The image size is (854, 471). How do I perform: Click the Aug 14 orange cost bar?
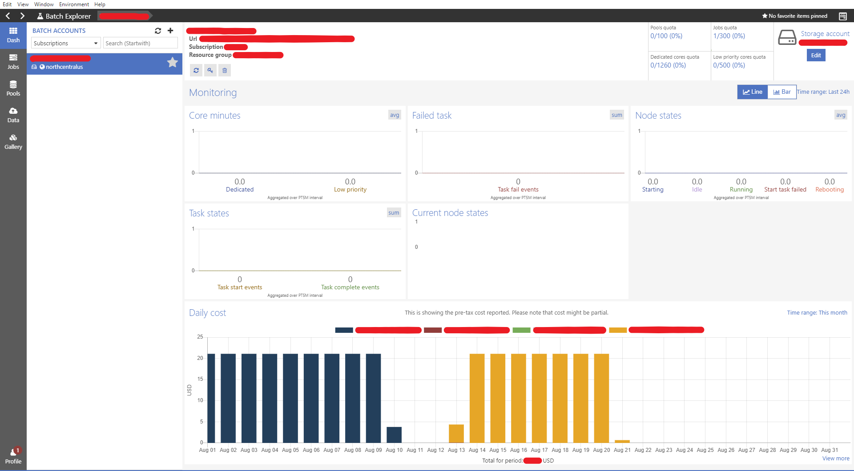(477, 398)
